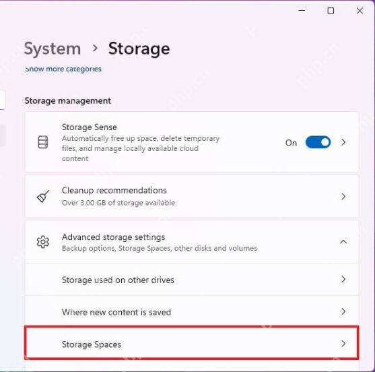
Task: Click the Storage Sense title text
Action: point(90,127)
